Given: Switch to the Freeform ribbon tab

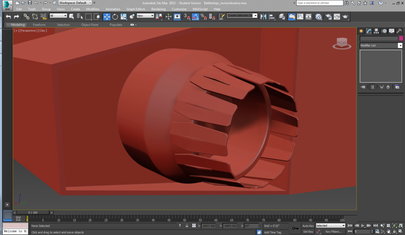Looking at the screenshot, I should click(x=39, y=25).
